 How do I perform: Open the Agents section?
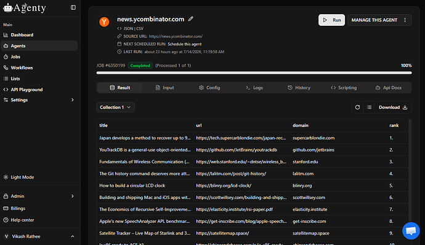(x=39, y=45)
